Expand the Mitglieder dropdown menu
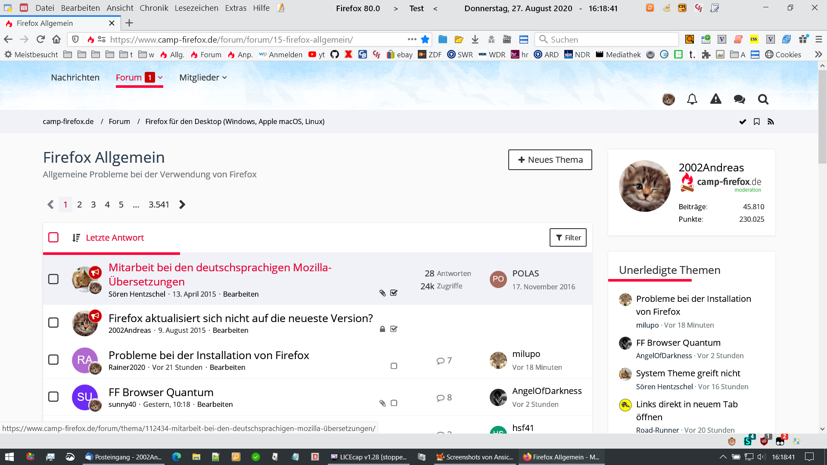This screenshot has height=465, width=827. [x=203, y=78]
